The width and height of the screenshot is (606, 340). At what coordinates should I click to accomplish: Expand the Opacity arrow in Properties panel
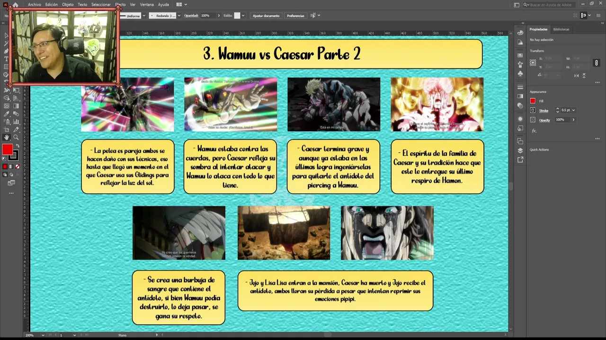(x=574, y=119)
